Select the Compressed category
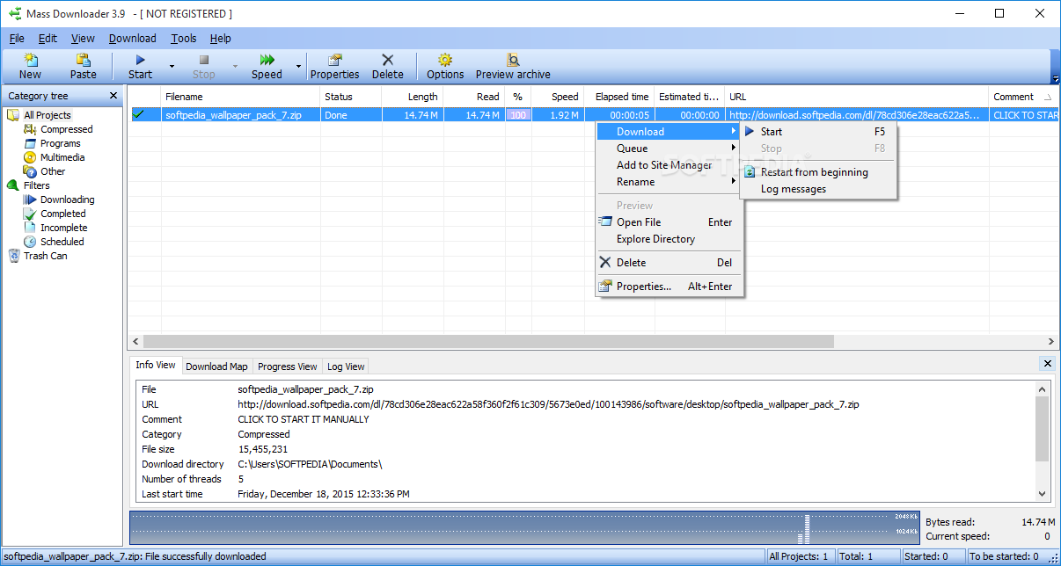Image resolution: width=1061 pixels, height=566 pixels. click(x=66, y=129)
